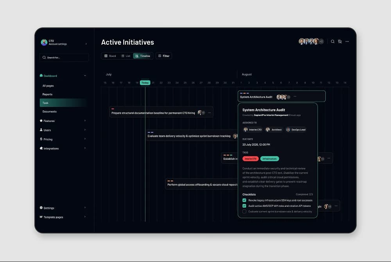This screenshot has height=262, width=391.
Task: Switch to the Board view tab
Action: [x=110, y=56]
